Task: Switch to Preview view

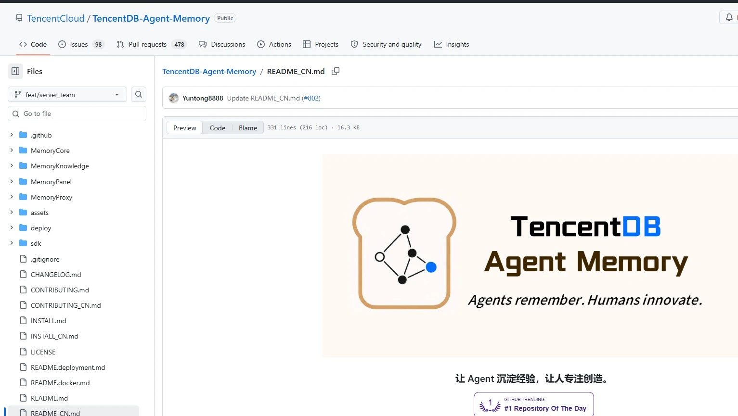Action: click(x=185, y=128)
